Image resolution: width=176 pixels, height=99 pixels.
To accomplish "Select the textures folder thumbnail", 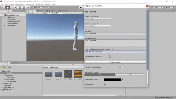I will [58, 74].
